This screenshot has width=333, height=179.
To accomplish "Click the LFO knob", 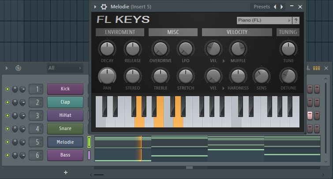I will point(186,48).
